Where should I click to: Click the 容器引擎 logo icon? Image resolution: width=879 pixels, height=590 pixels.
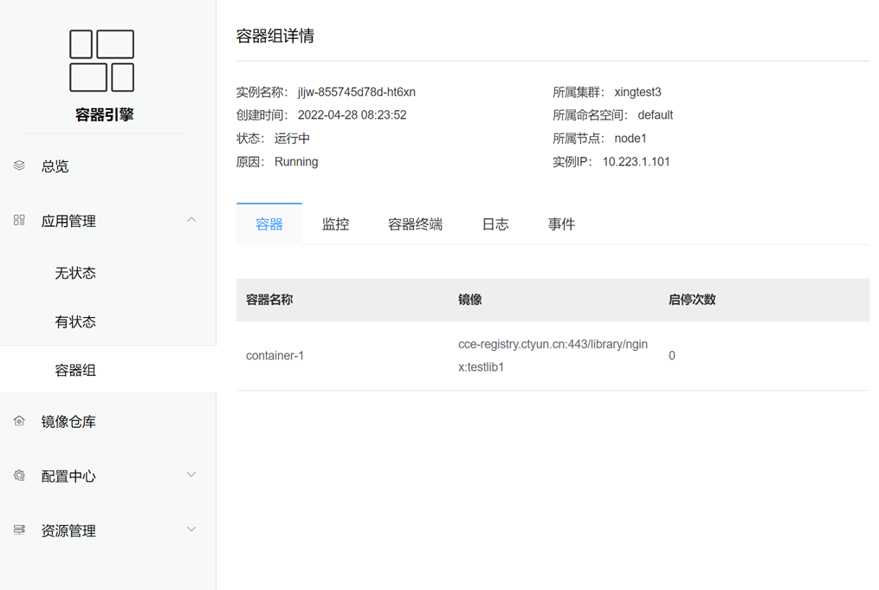click(x=101, y=61)
